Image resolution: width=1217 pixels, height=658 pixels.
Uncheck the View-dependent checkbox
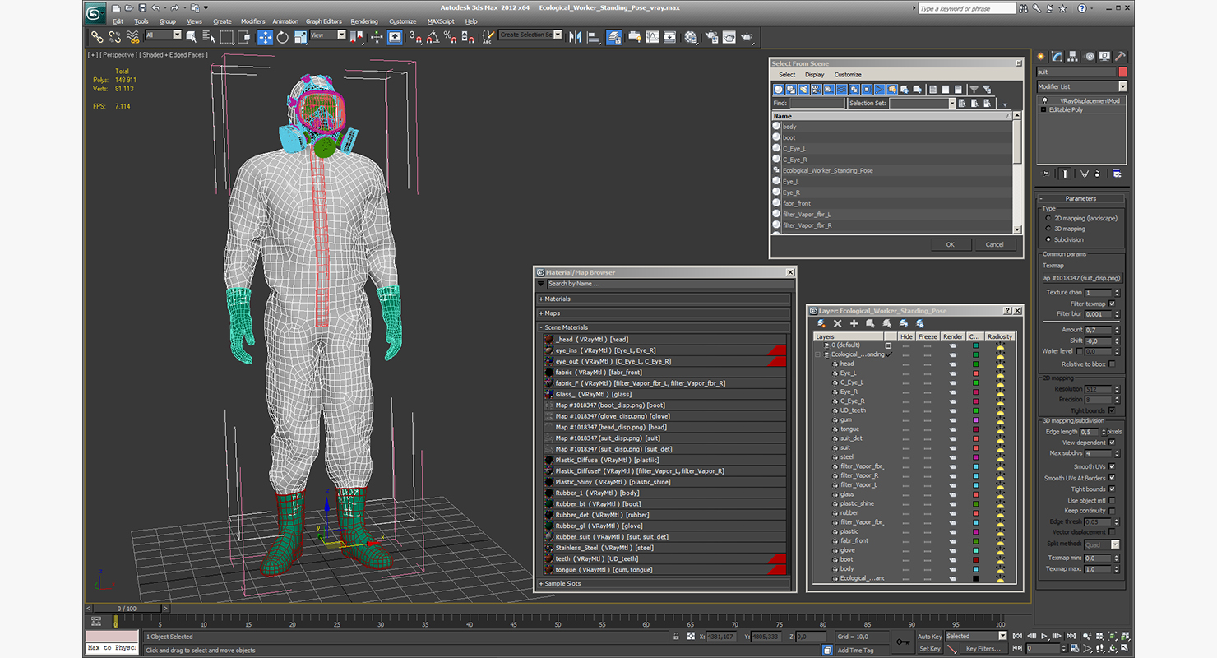point(1112,443)
